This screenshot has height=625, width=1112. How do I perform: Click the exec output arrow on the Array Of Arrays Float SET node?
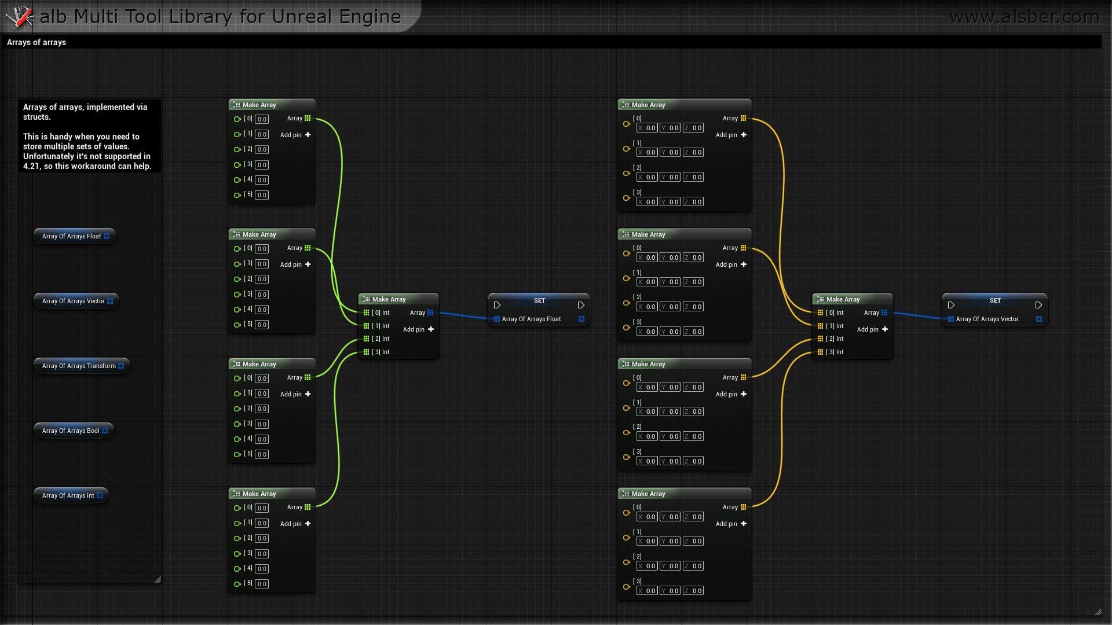[x=581, y=304]
